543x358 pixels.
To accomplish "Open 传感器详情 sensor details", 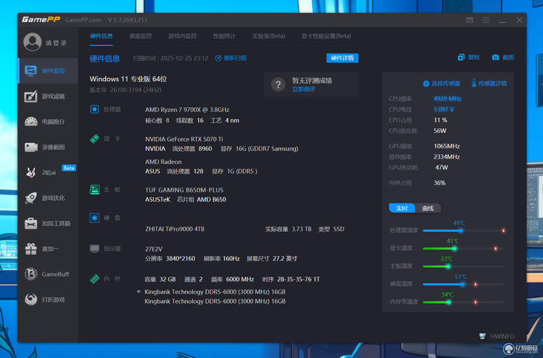I will coord(489,83).
